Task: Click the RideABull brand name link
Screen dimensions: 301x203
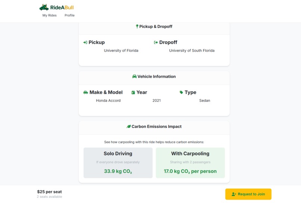Action: pos(62,7)
